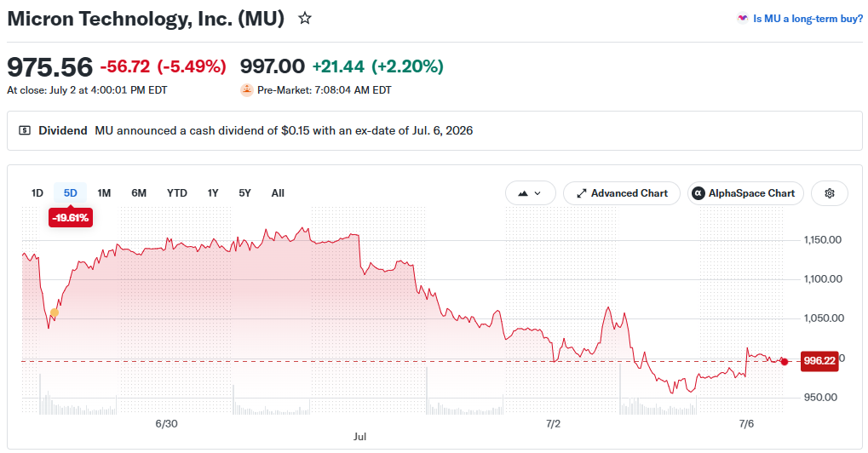Open the "Is MU a long-term buy?" link
Screen dimensions: 868x453
point(808,18)
